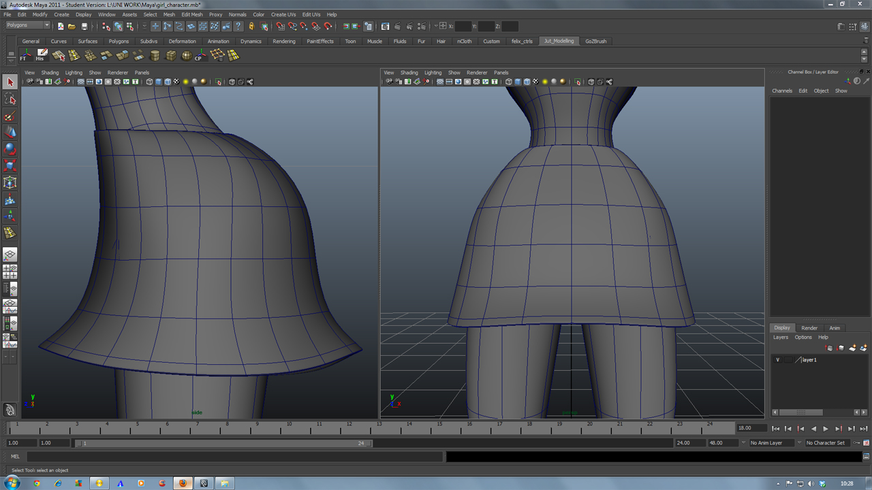Switch to the Jut_Modelling shelf tab

[x=559, y=41]
